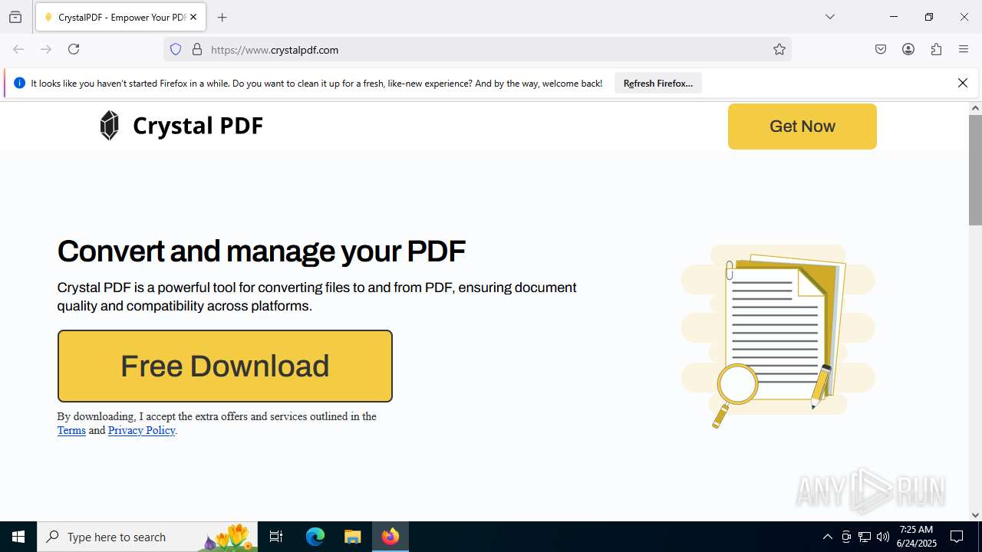The width and height of the screenshot is (982, 552).
Task: Open Firefox account icon
Action: 908,49
